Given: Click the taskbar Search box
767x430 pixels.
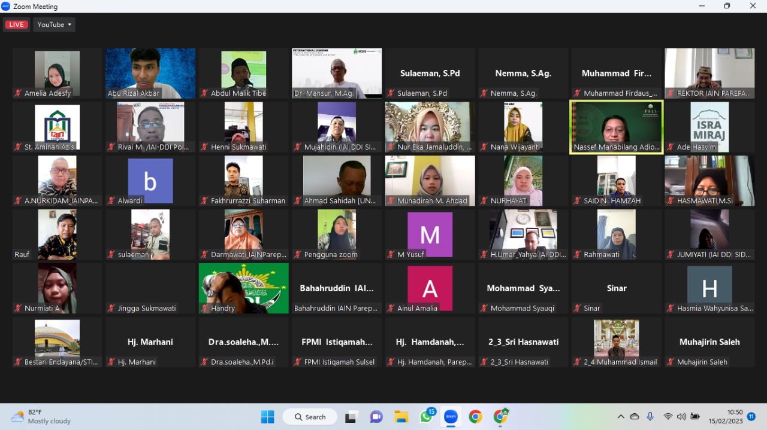Looking at the screenshot, I should (309, 417).
